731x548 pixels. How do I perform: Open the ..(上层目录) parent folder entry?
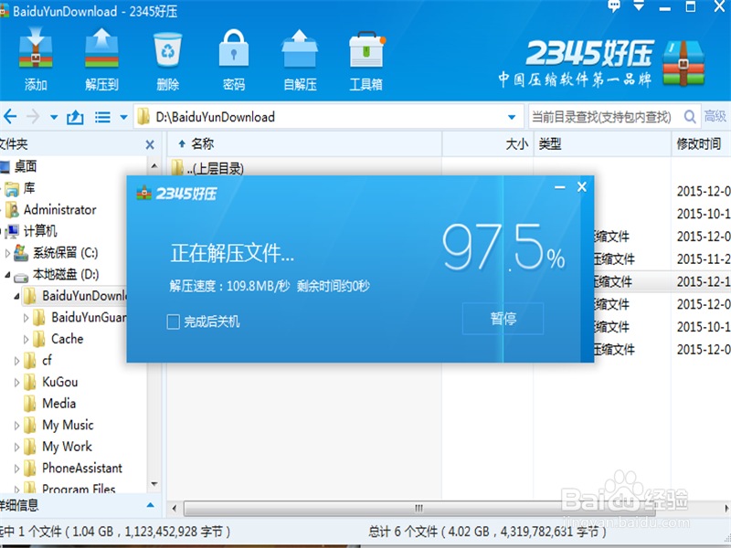pyautogui.click(x=208, y=168)
